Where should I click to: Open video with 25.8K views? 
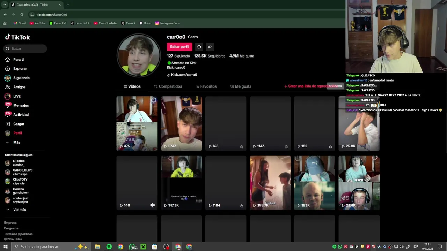click(x=359, y=123)
